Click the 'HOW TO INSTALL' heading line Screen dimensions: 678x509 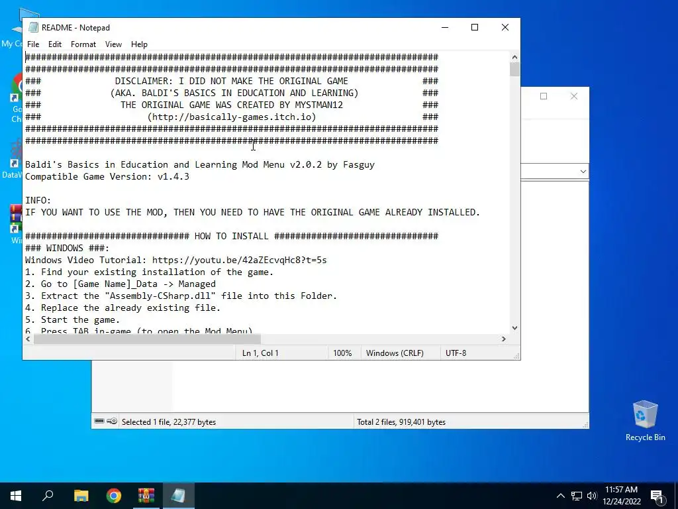coord(231,237)
